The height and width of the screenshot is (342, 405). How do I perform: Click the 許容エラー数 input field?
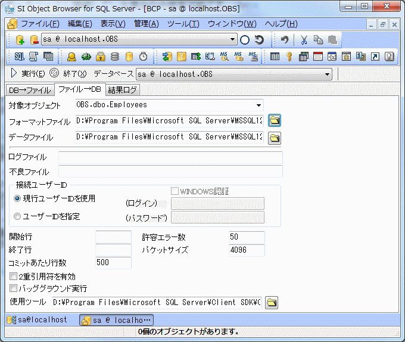click(246, 237)
